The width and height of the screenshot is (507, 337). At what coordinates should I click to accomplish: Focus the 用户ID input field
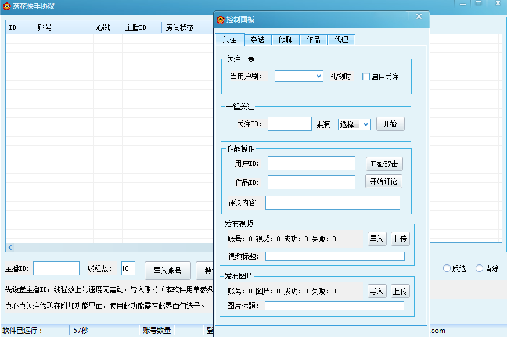click(x=311, y=163)
